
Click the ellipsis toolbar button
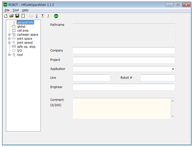[x=31, y=16]
